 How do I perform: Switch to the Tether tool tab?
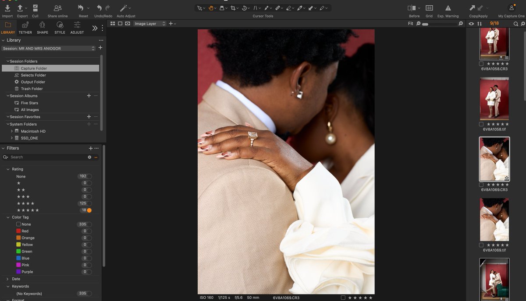(25, 28)
